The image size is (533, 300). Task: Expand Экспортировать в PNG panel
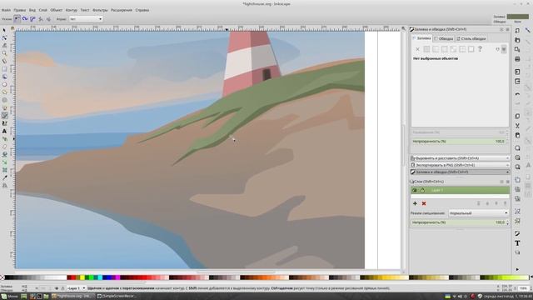460,165
